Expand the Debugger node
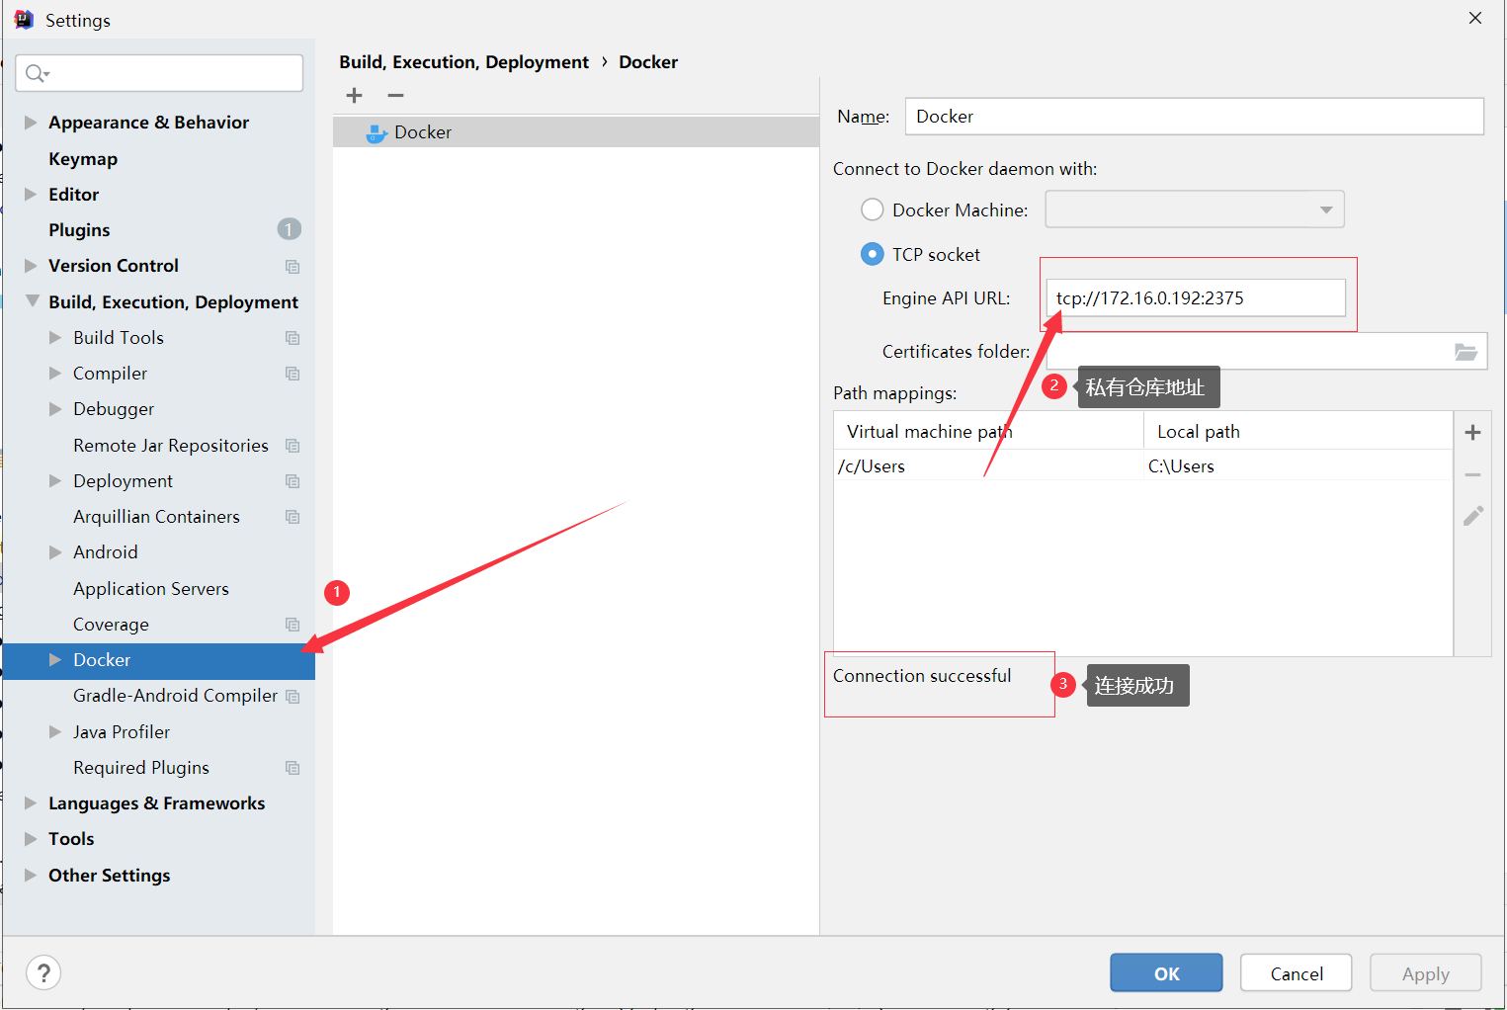The width and height of the screenshot is (1507, 1010). click(x=55, y=409)
